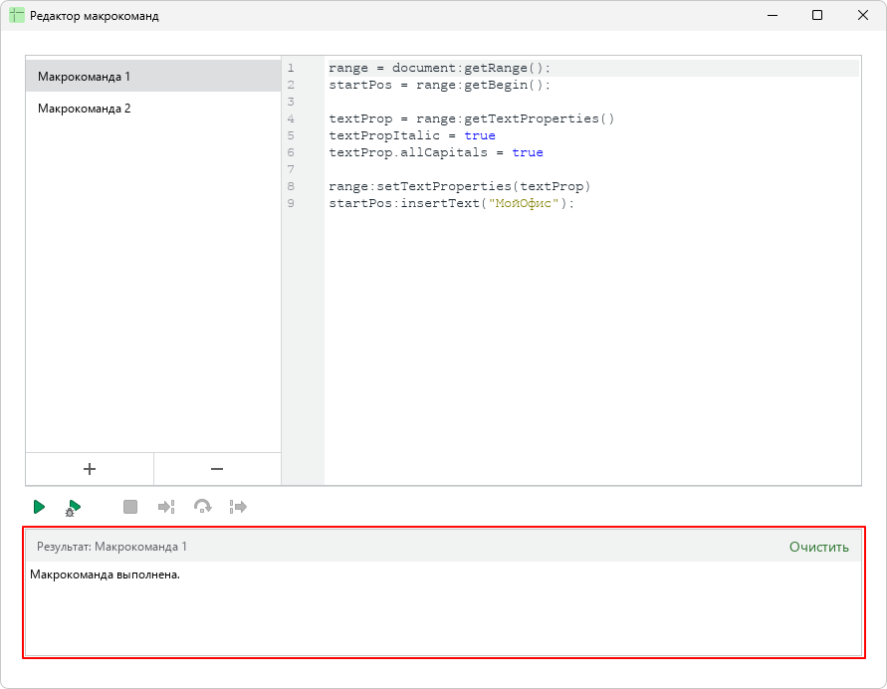Screen dimensions: 887x689
Task: Click code line startPos = range:getBegin()
Action: point(439,85)
